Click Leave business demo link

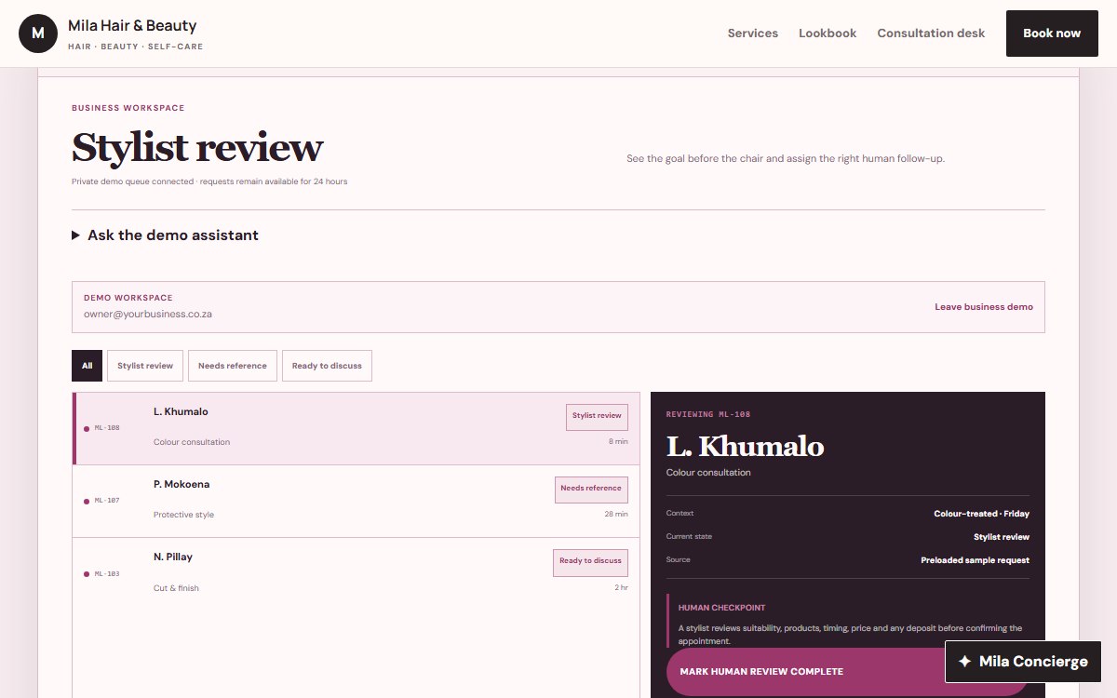(x=984, y=307)
